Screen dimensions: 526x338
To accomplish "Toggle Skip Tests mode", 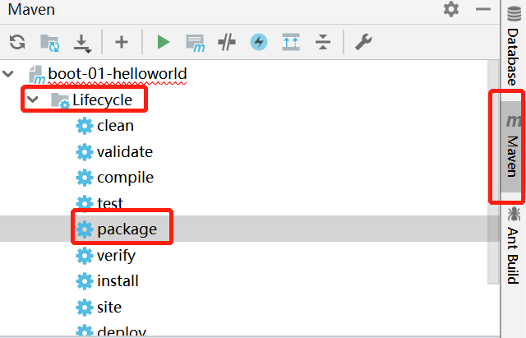I will pyautogui.click(x=227, y=42).
